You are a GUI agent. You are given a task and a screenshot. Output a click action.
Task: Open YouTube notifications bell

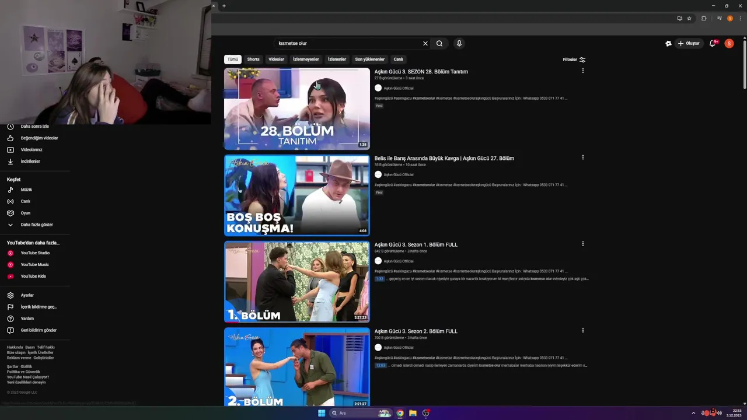(x=713, y=43)
